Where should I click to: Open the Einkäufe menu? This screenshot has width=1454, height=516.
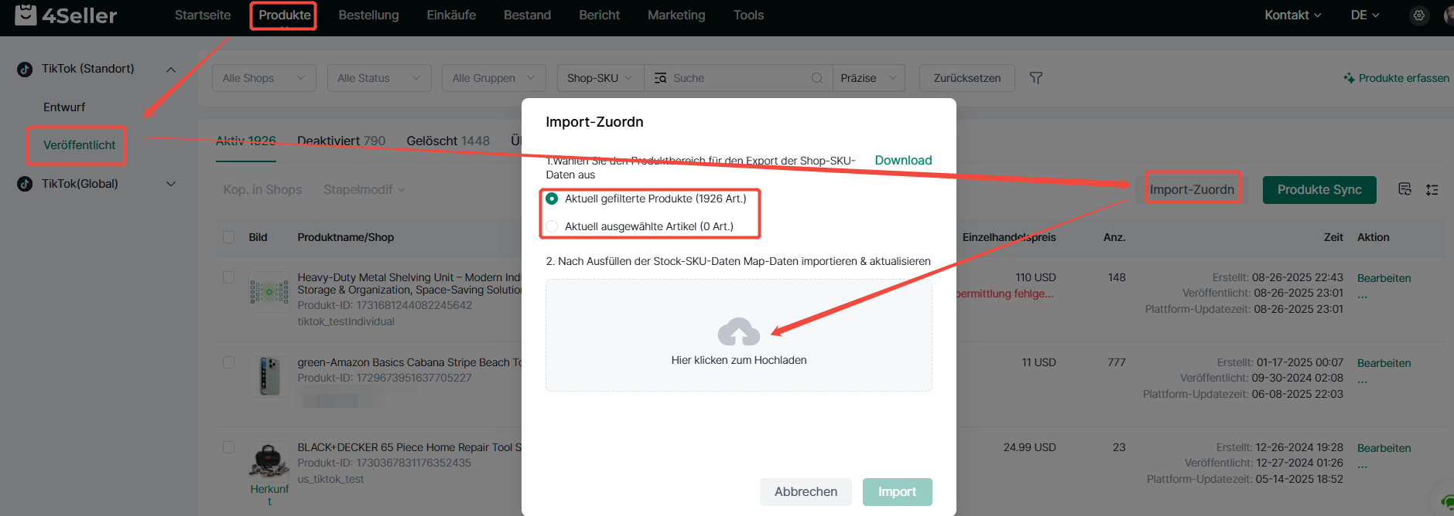point(451,15)
